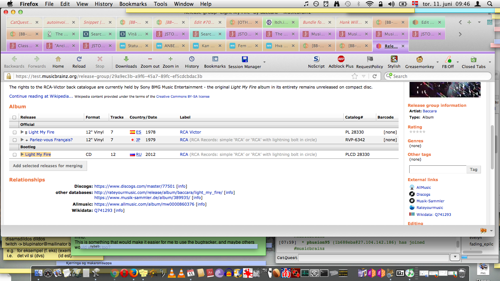Open Chrome from the Dock
500x281 pixels.
click(x=115, y=273)
